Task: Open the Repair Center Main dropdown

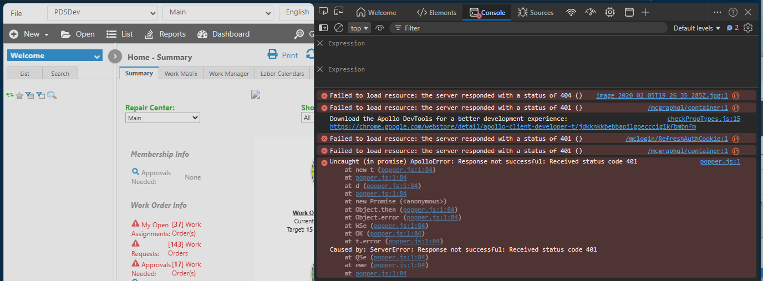Action: [162, 118]
